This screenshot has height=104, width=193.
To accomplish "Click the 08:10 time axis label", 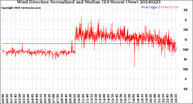I will (62, 98).
